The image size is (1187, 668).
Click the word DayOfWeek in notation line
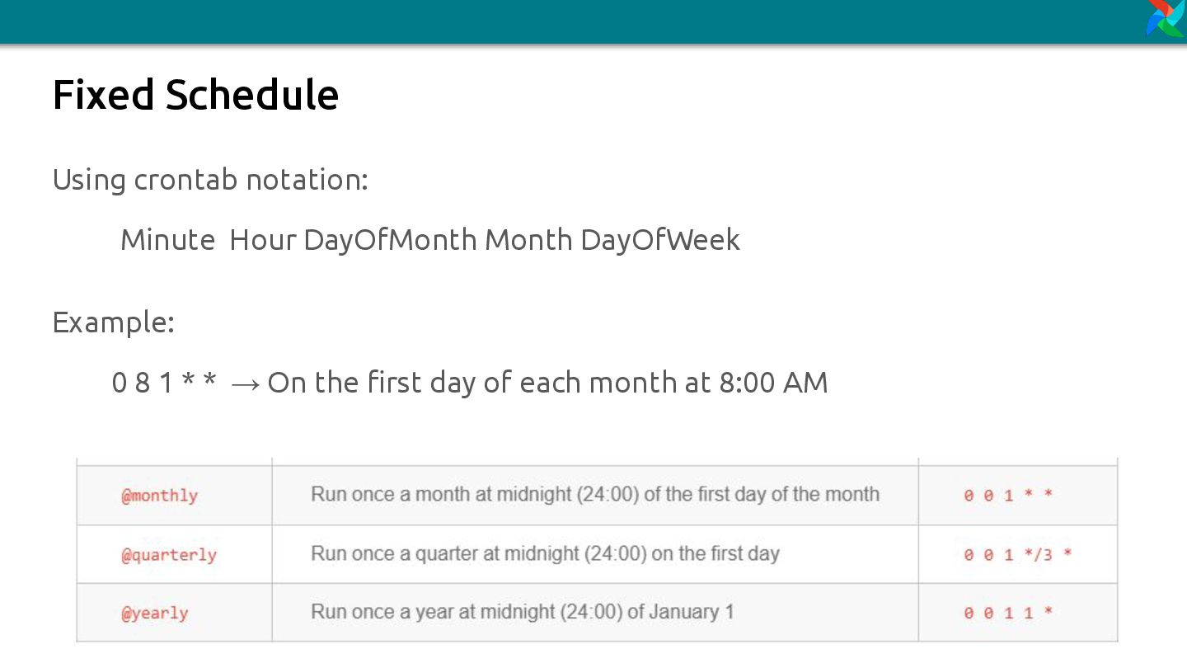coord(660,240)
